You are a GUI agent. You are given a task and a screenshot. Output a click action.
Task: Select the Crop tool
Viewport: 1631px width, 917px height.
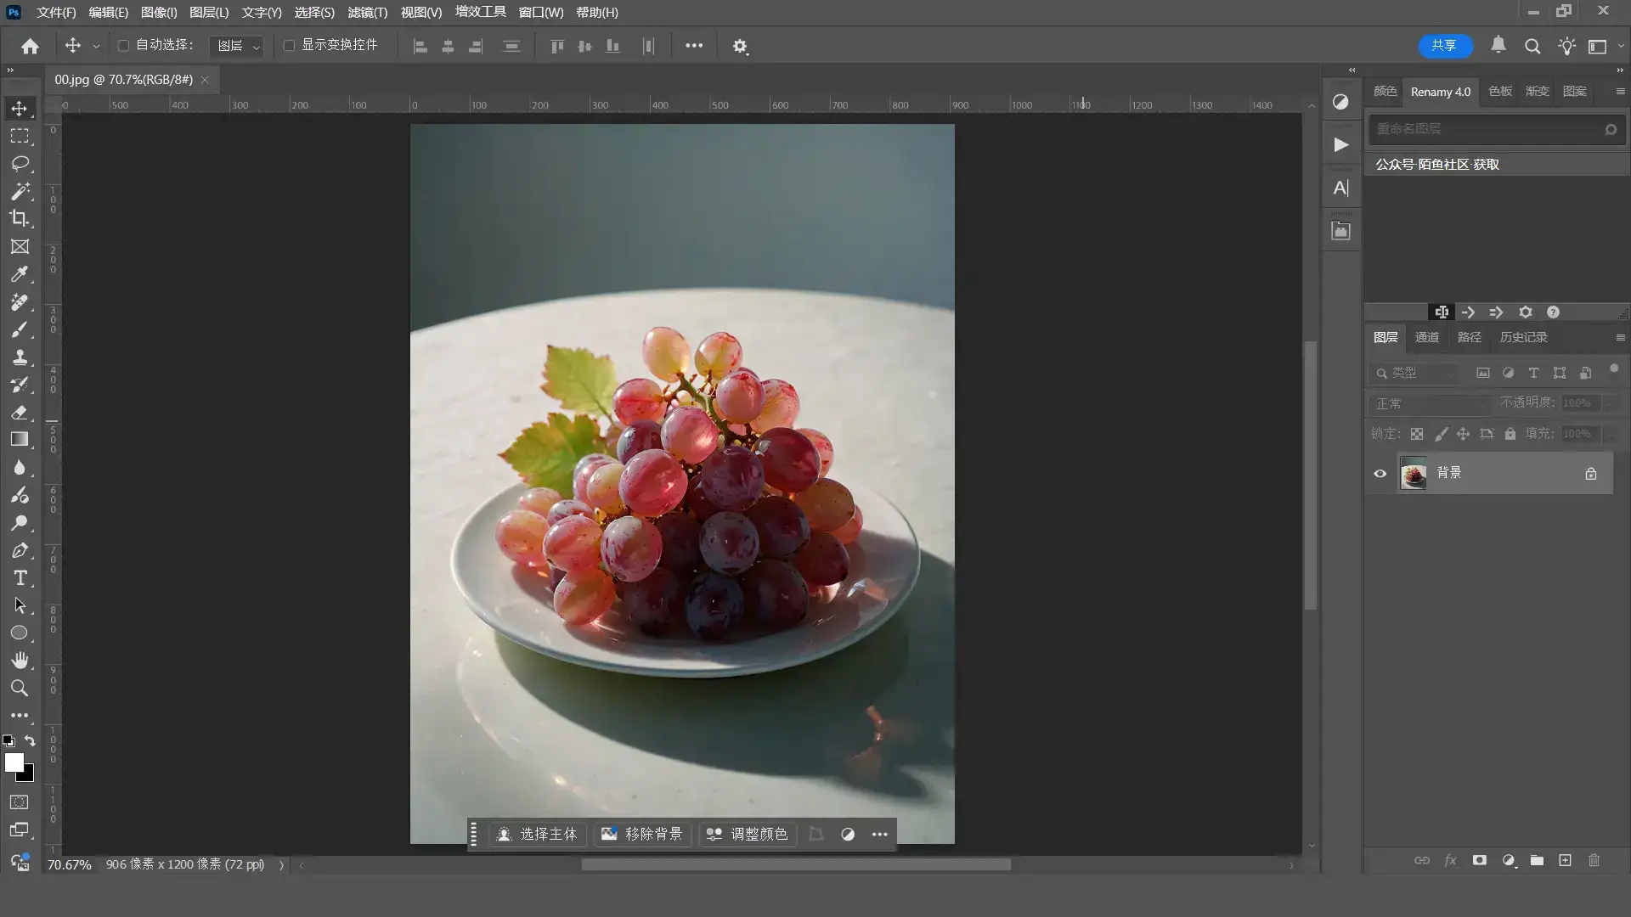point(20,218)
